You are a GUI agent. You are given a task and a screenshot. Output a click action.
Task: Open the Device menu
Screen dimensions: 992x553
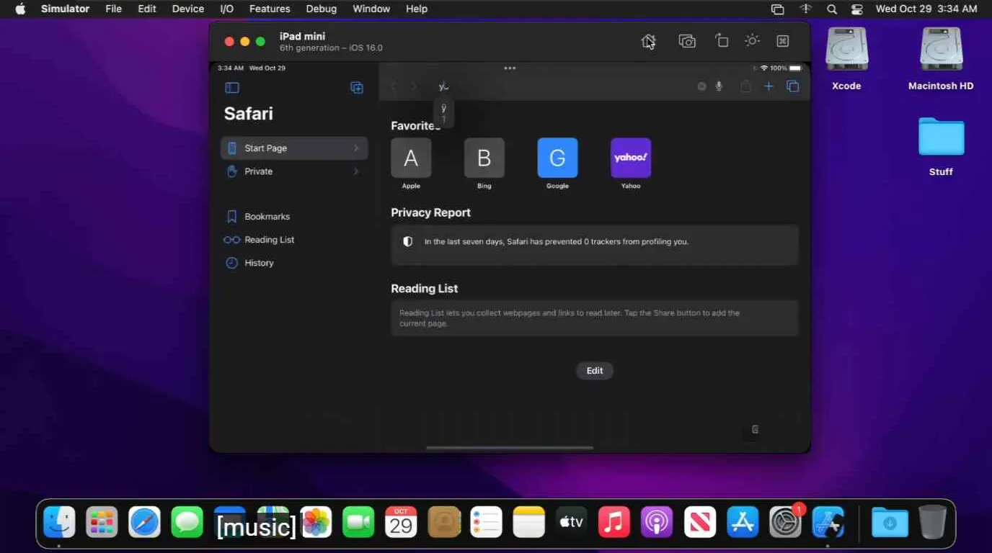(x=188, y=9)
